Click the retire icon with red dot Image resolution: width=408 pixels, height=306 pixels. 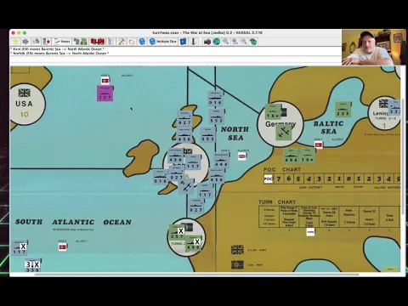47,42
